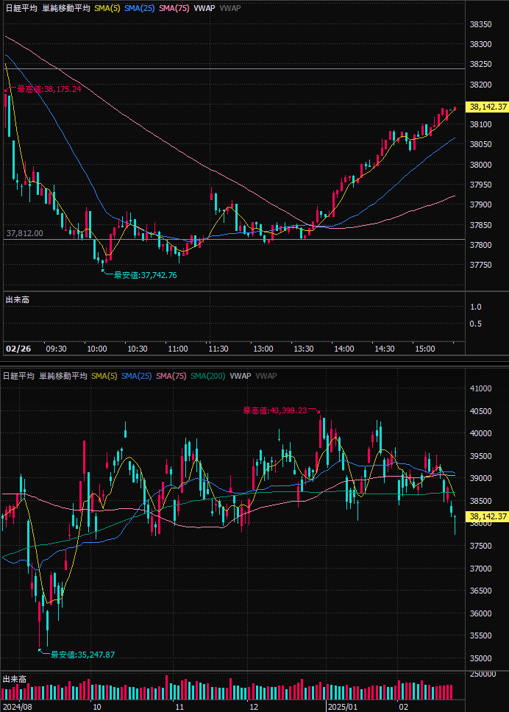
Task: Click the 12 month label on the daily axis
Action: pyautogui.click(x=254, y=707)
